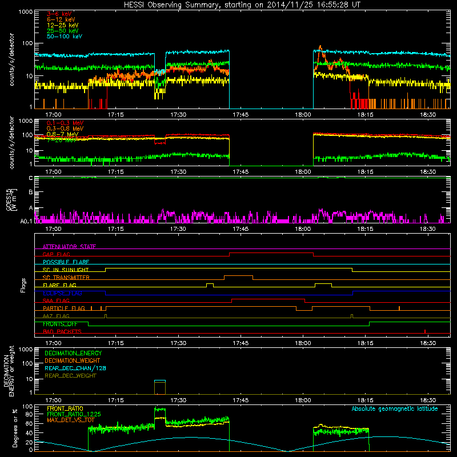Click the DECIMATION_ENERGY legend label
457x457 pixels.
point(73,353)
